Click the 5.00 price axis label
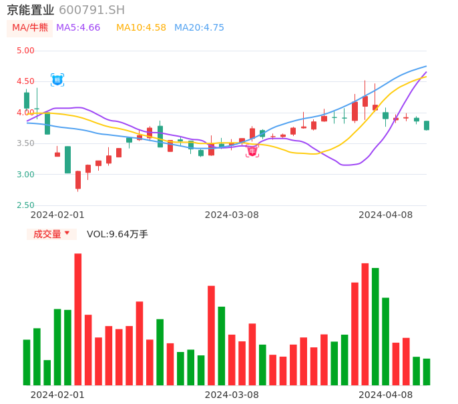458x404 pixels. (x=25, y=51)
